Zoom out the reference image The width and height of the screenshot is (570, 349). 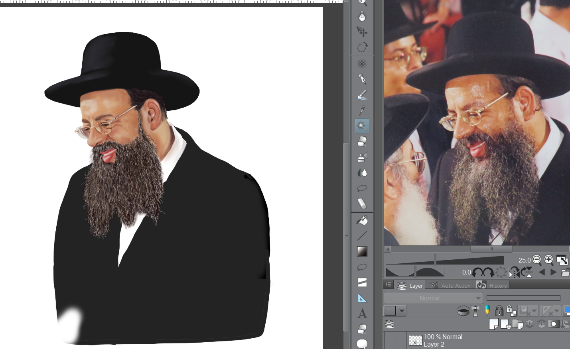tap(537, 260)
